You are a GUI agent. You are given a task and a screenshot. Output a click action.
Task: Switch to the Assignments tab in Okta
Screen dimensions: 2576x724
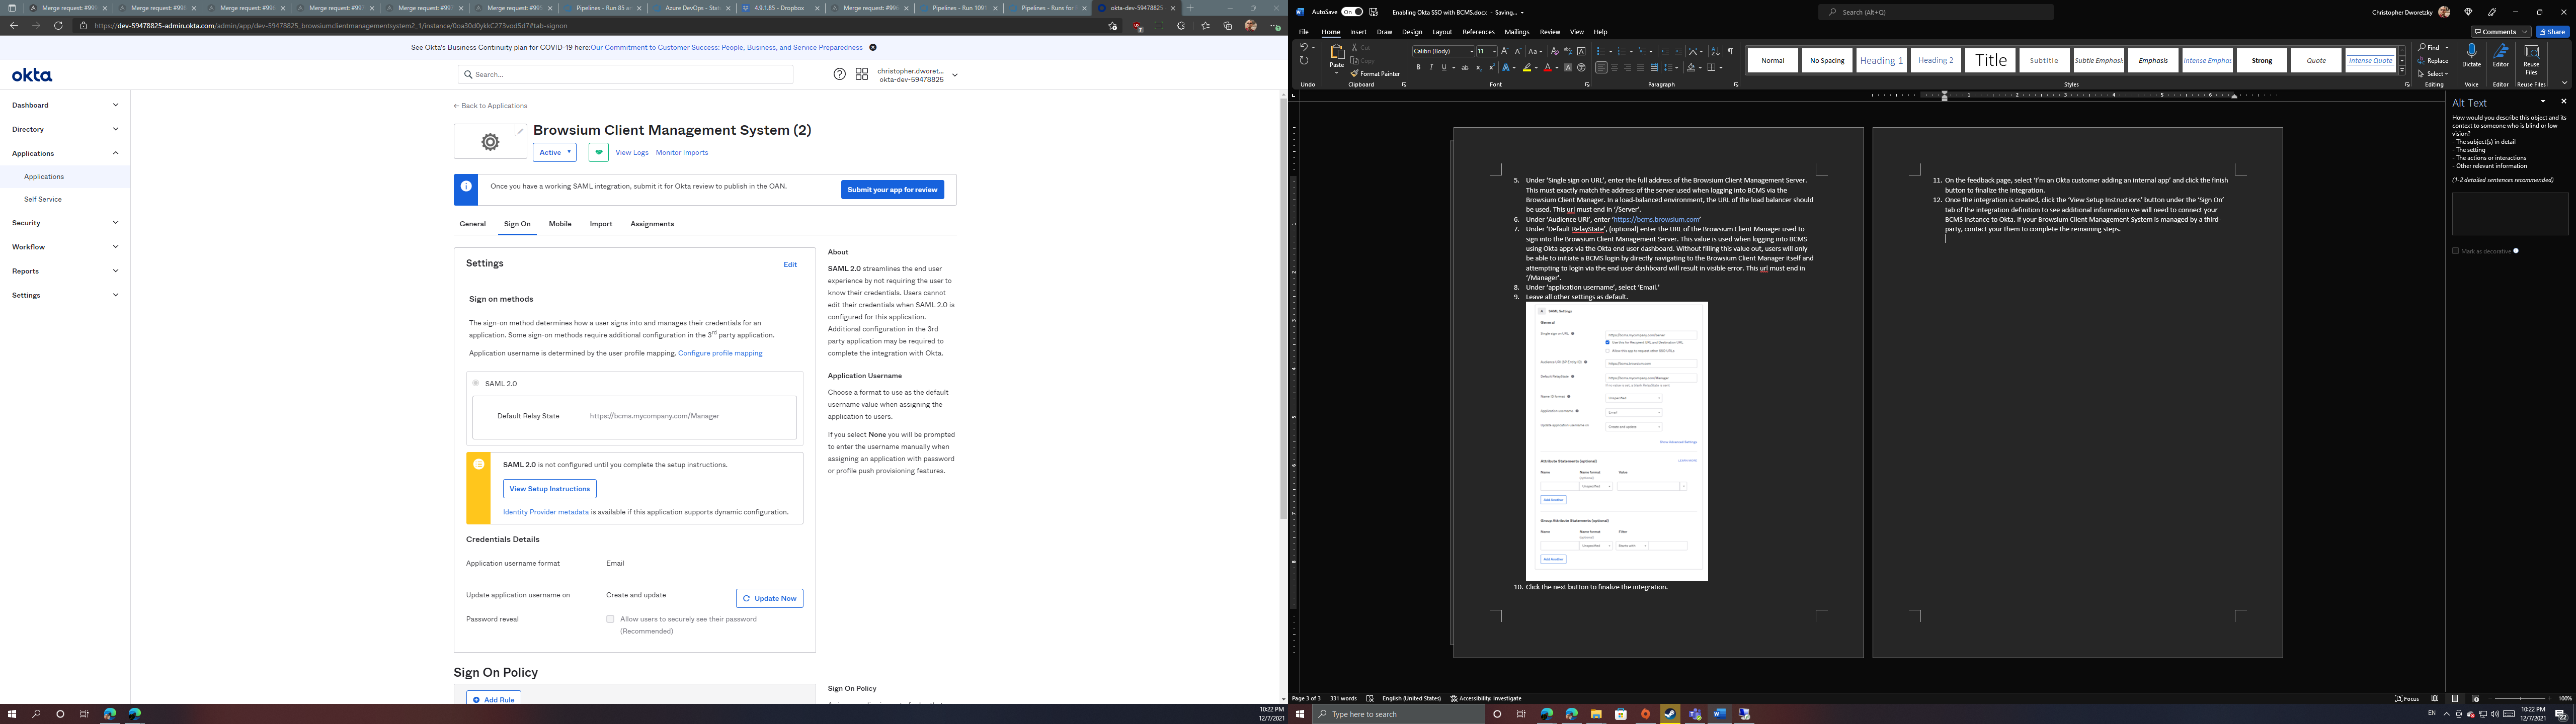pyautogui.click(x=651, y=223)
